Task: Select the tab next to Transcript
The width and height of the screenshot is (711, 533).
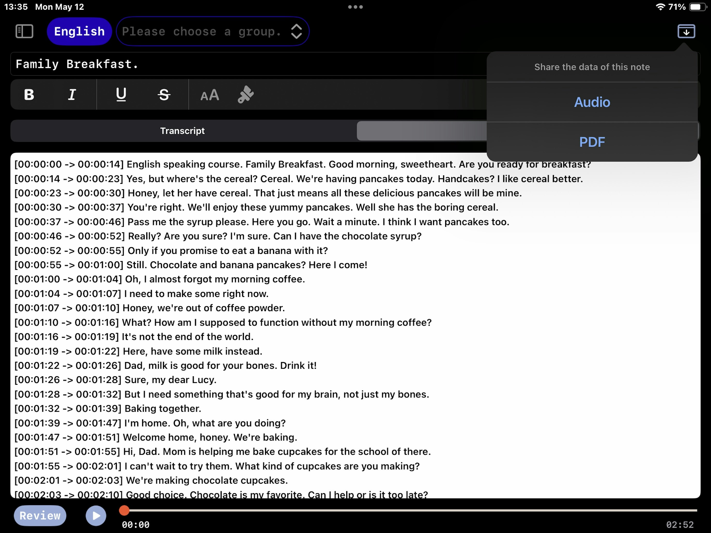Action: 421,131
